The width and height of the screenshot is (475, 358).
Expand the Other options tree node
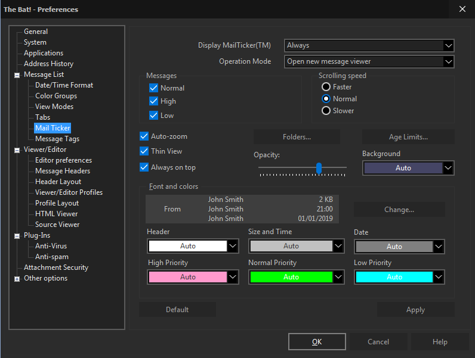pos(17,279)
